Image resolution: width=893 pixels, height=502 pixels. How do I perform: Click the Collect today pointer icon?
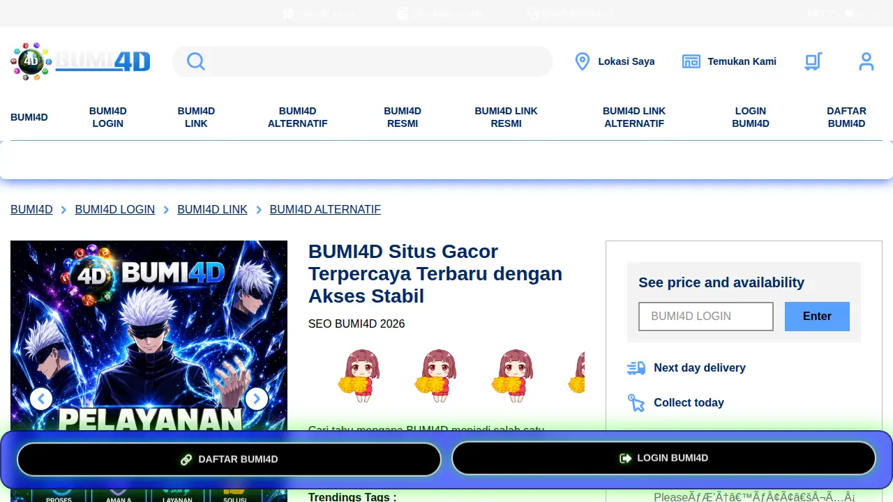pos(636,403)
